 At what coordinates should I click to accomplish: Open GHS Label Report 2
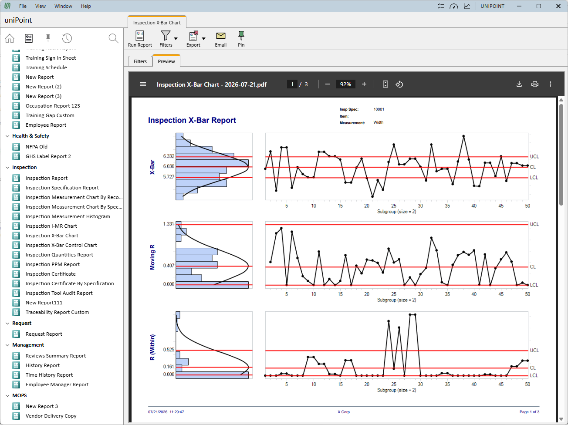pos(48,156)
